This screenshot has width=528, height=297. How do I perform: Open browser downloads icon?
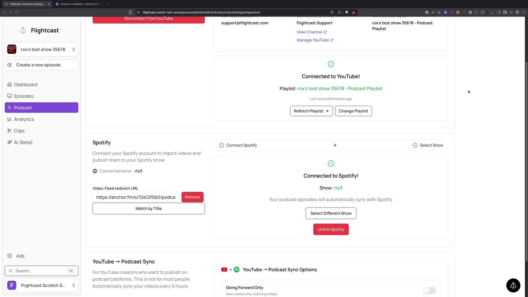click(493, 12)
